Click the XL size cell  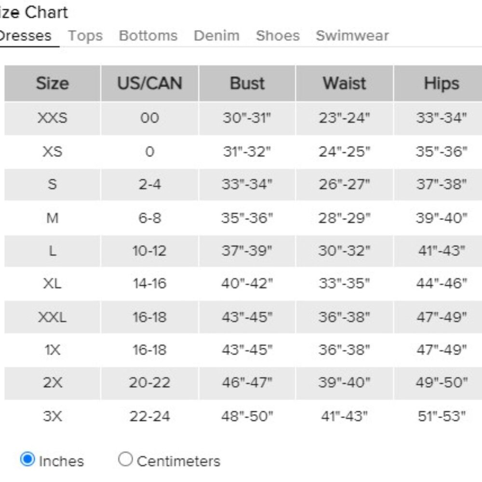coord(52,283)
